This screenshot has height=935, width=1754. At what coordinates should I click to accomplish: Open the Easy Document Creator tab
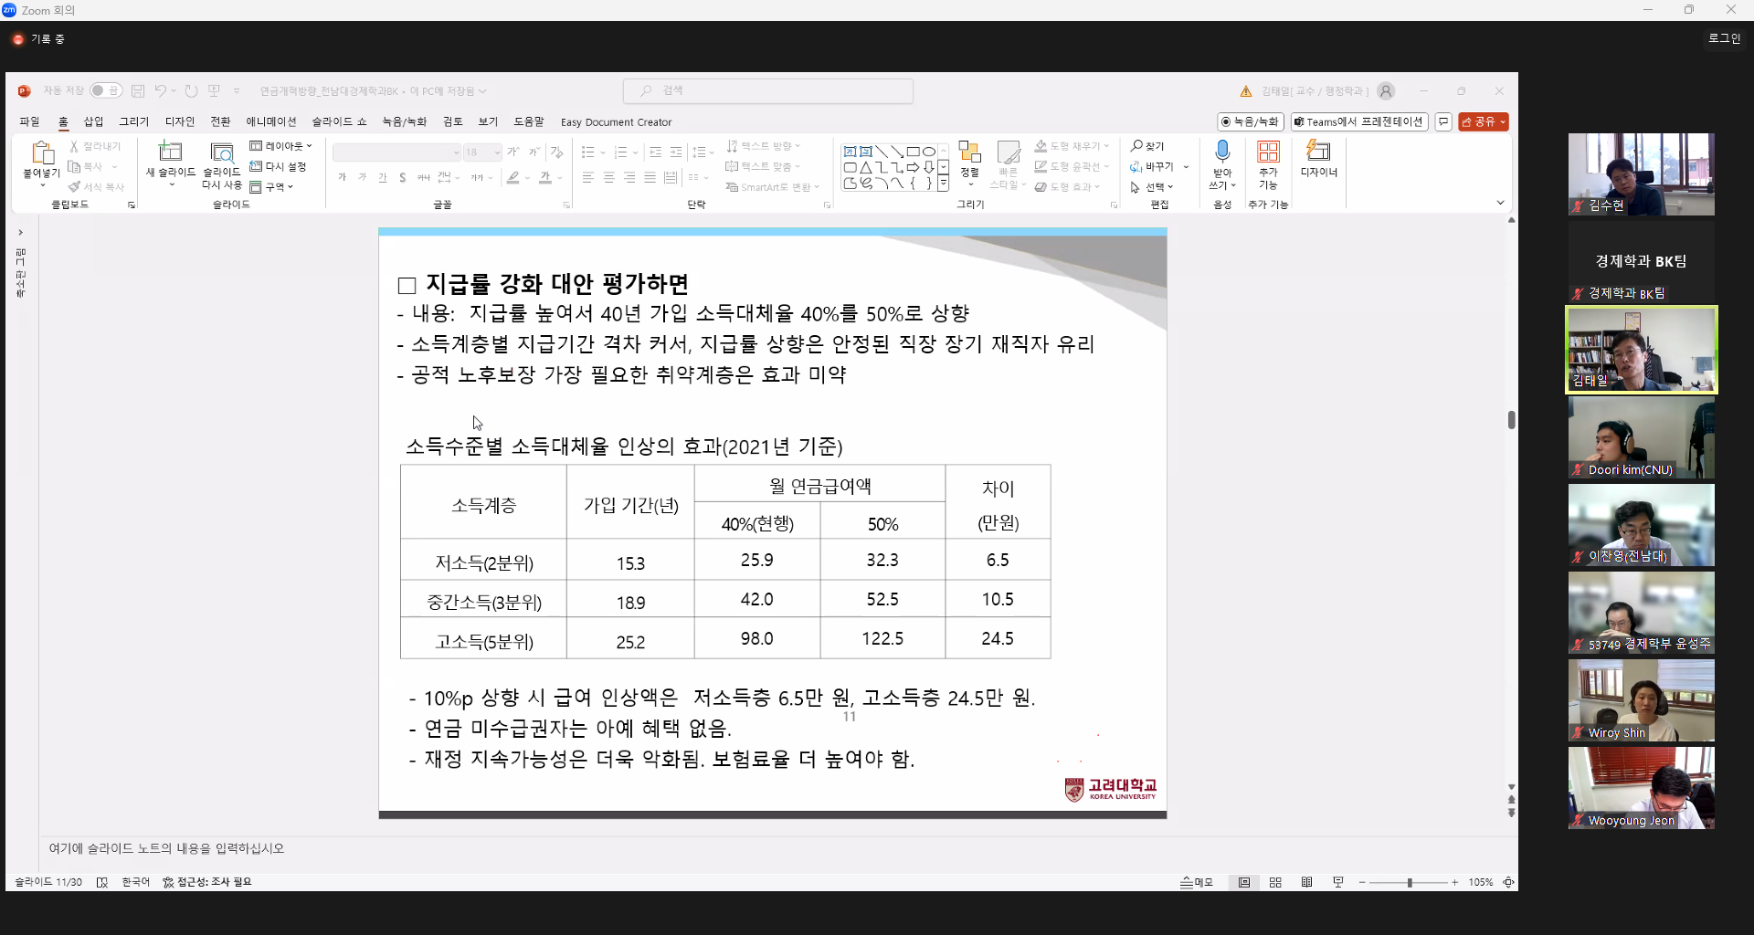point(616,122)
